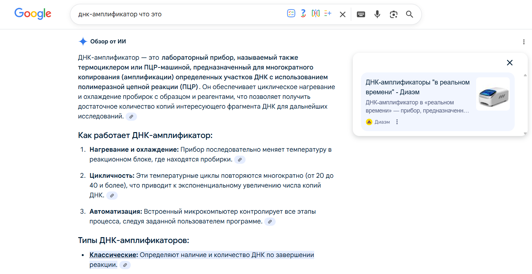This screenshot has width=532, height=274.
Task: Open more options next to Диаэм source
Action: tap(397, 122)
